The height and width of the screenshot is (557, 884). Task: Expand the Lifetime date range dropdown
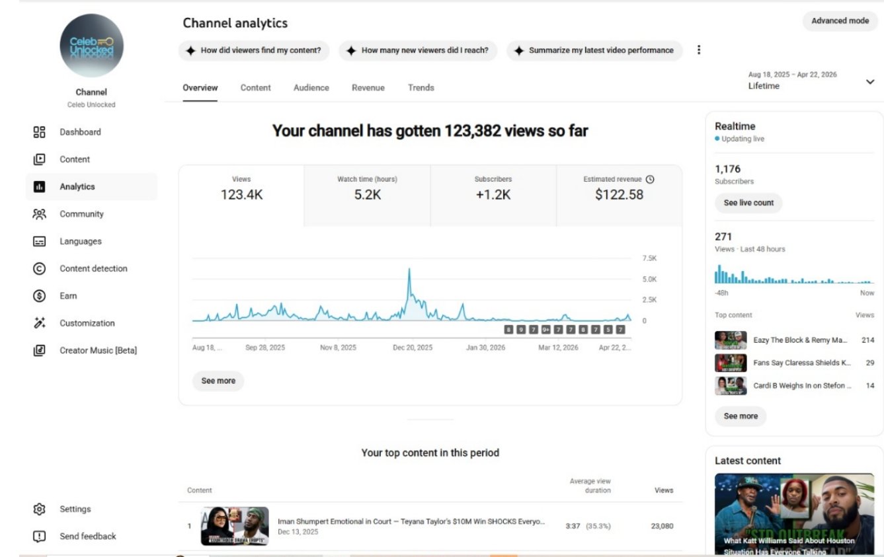869,81
